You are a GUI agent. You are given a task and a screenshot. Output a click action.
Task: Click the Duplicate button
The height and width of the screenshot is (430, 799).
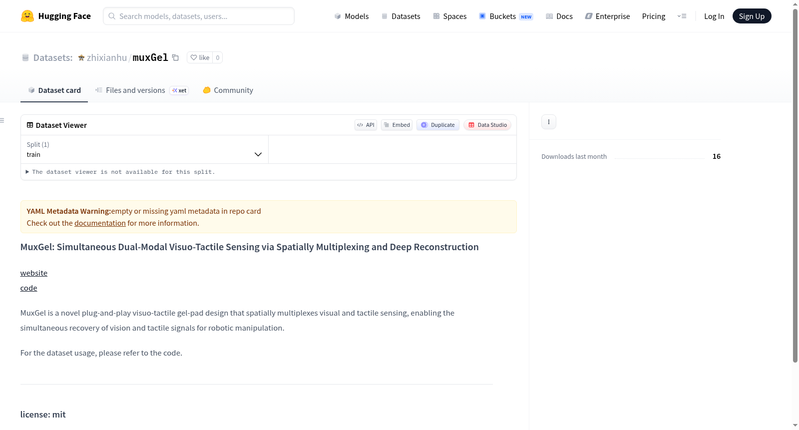438,125
